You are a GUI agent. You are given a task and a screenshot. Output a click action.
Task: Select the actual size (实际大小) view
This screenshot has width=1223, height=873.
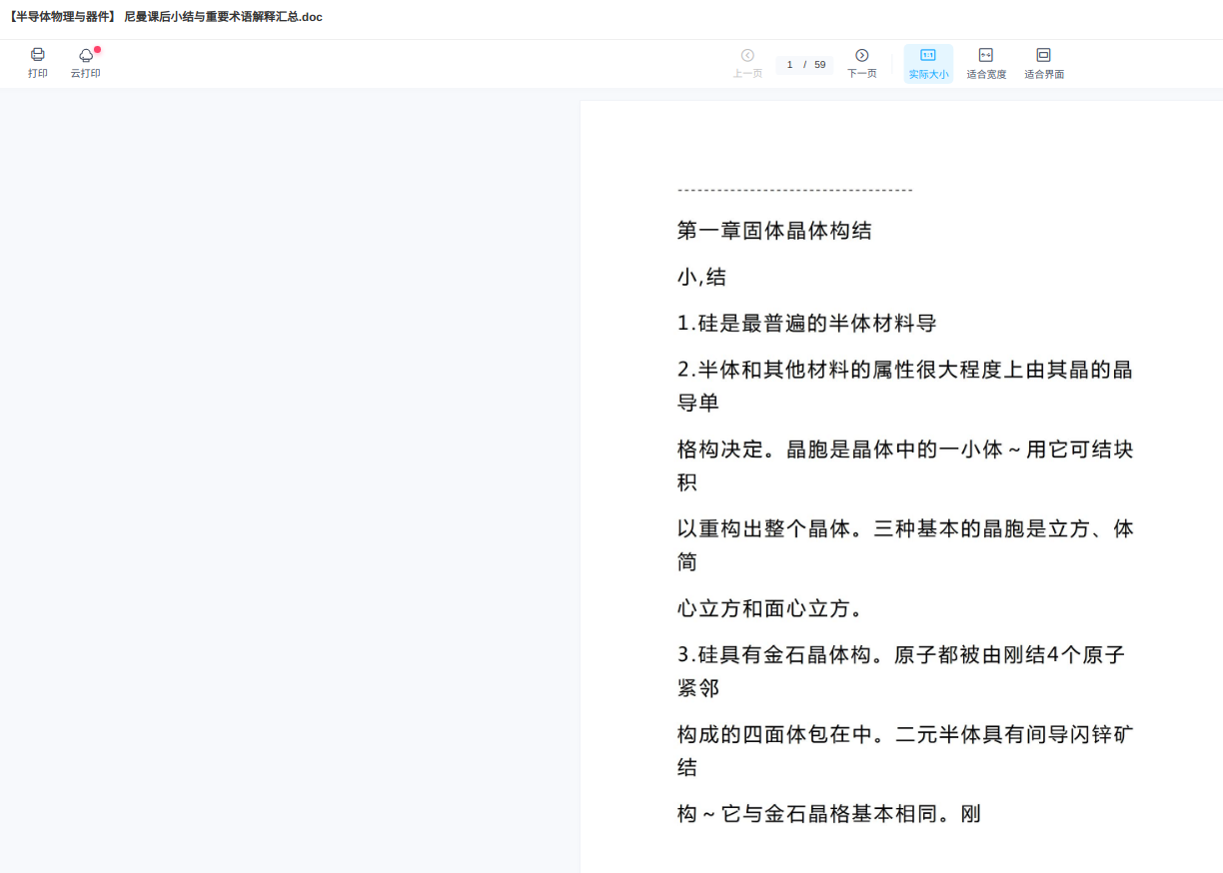pyautogui.click(x=928, y=63)
